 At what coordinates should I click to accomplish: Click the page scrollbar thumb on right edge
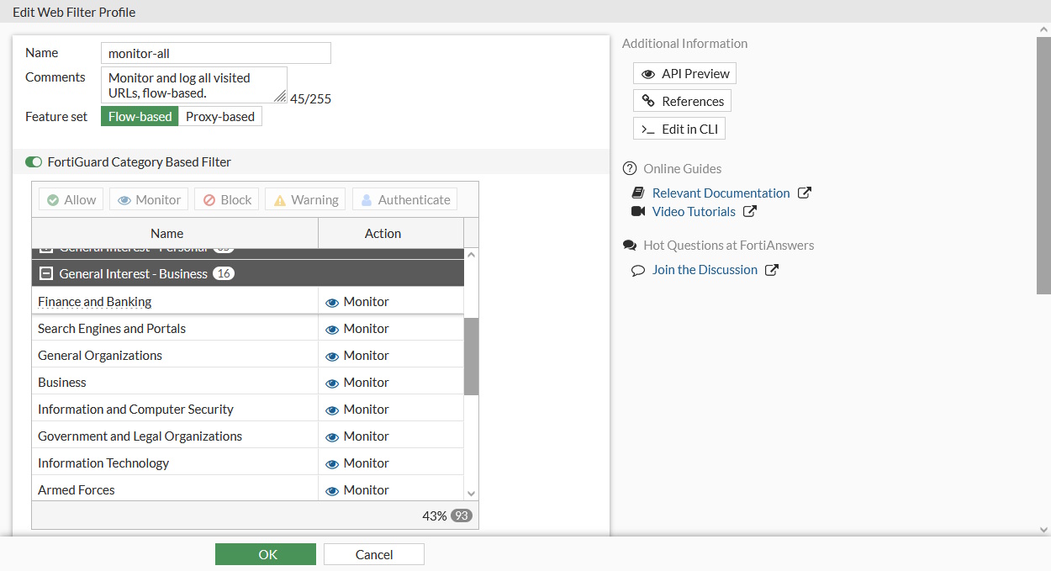(1043, 165)
